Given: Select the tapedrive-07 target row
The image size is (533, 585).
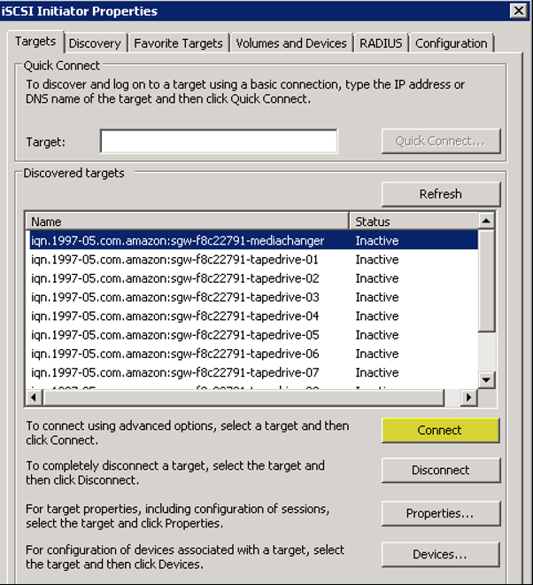Looking at the screenshot, I should pos(254,372).
